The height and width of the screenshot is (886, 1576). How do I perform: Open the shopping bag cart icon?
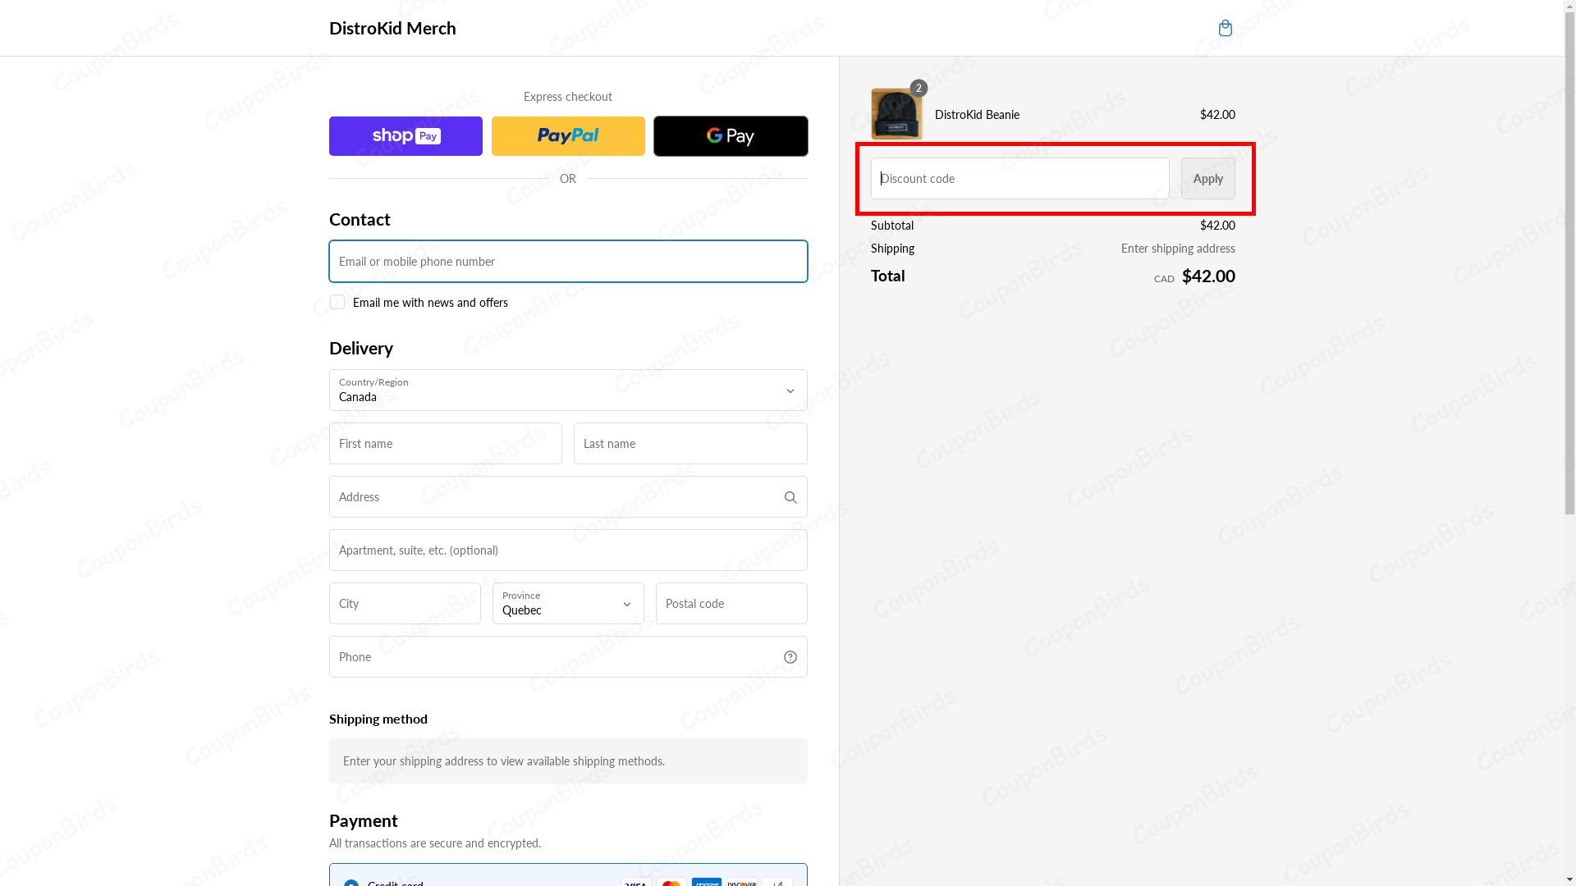click(1225, 29)
